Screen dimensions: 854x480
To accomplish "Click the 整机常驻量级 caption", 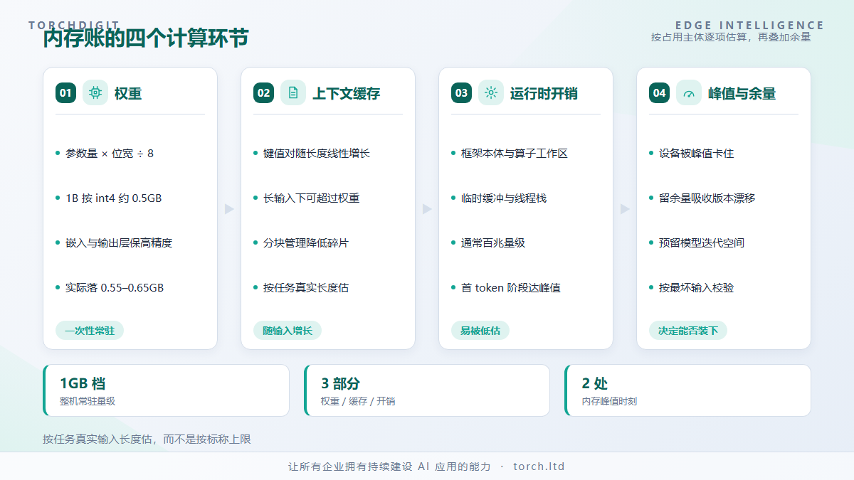I will click(x=88, y=402).
